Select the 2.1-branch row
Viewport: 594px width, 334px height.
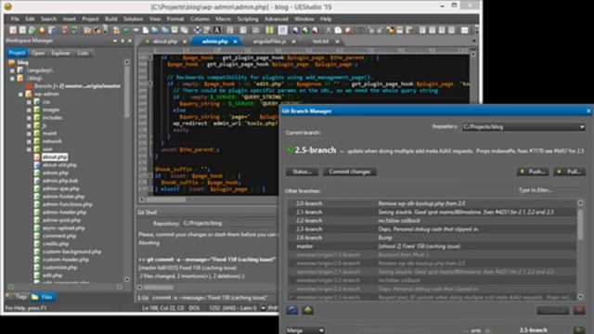coord(432,212)
